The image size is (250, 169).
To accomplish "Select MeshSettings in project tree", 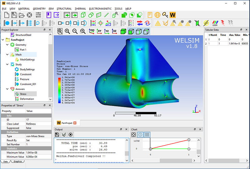I will [x=27, y=59].
